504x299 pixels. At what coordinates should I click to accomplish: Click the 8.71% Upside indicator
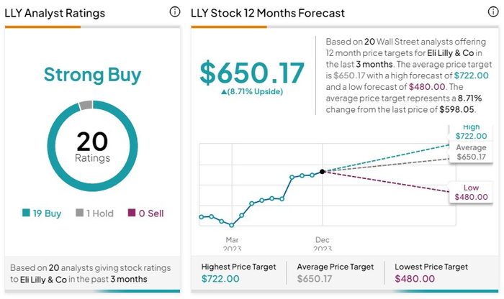point(252,92)
